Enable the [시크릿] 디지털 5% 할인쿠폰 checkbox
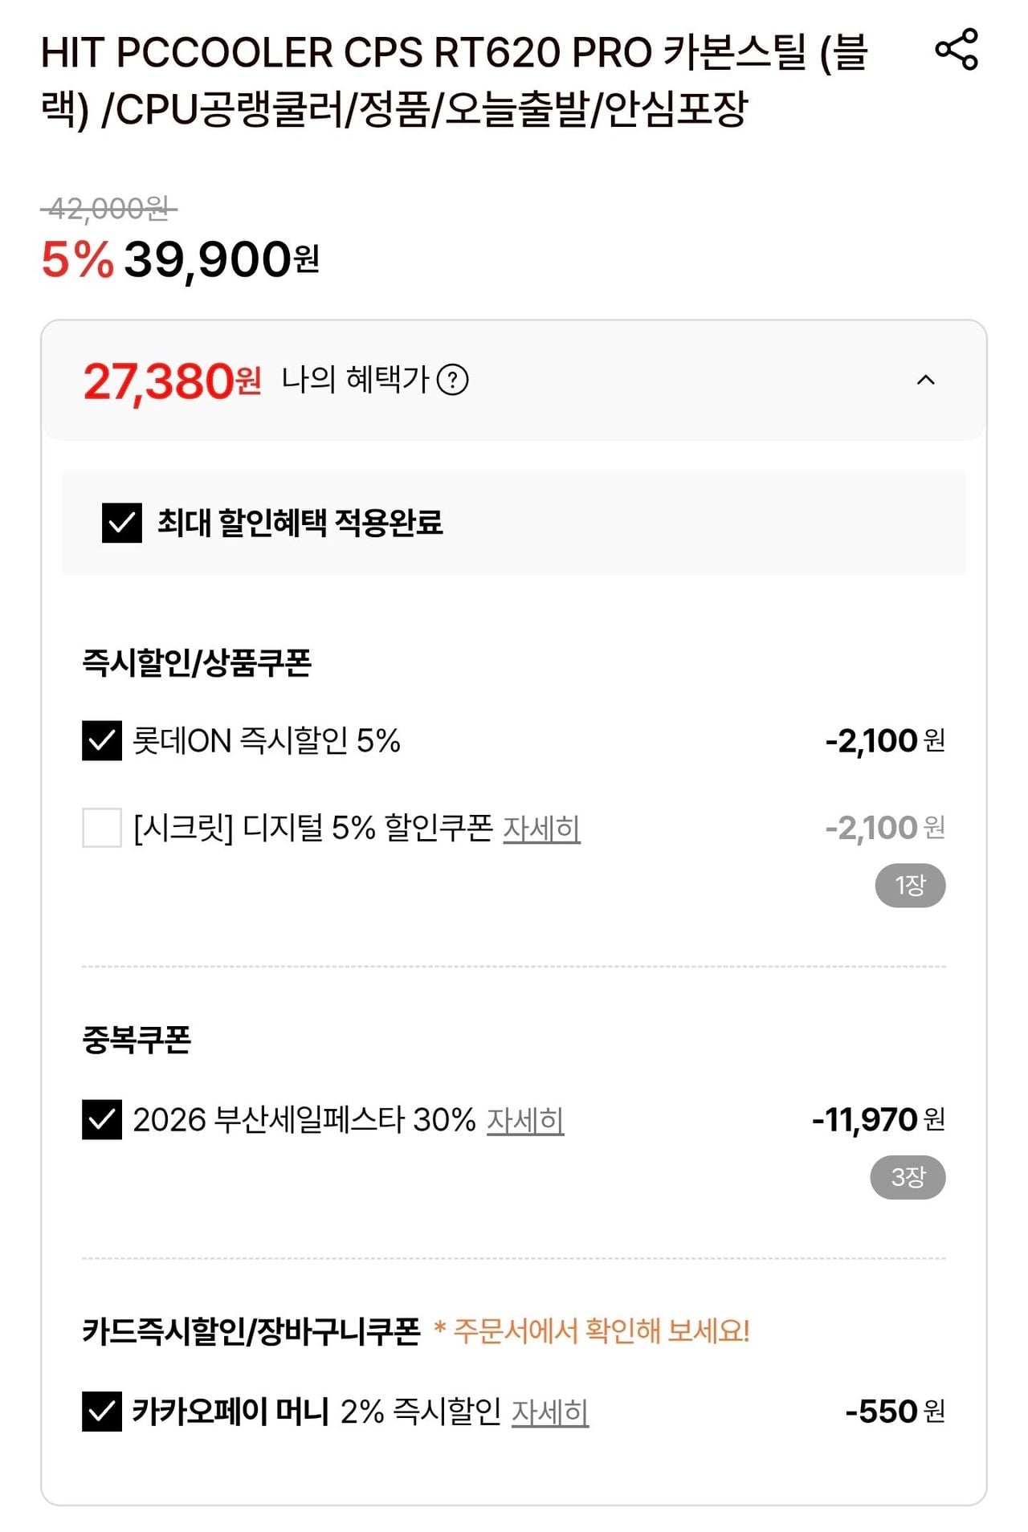Image resolution: width=1028 pixels, height=1532 pixels. (x=102, y=827)
